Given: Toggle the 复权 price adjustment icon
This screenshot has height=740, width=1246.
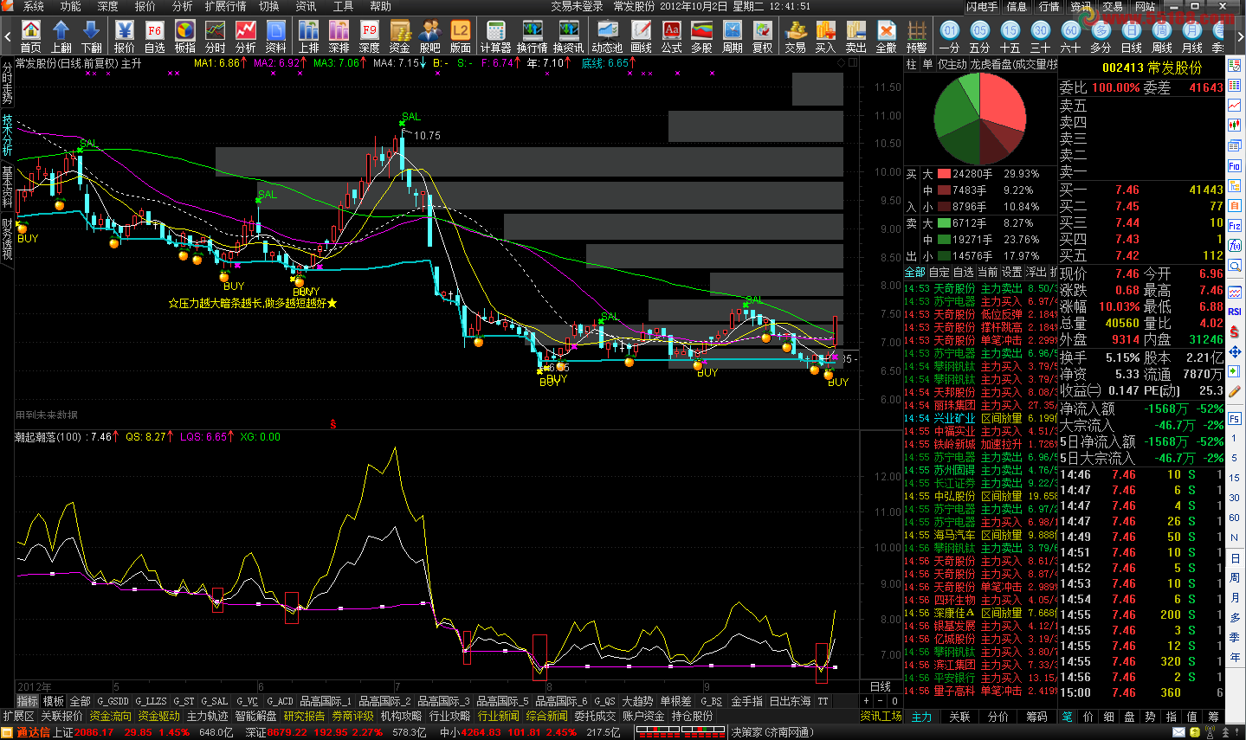Looking at the screenshot, I should pos(763,36).
